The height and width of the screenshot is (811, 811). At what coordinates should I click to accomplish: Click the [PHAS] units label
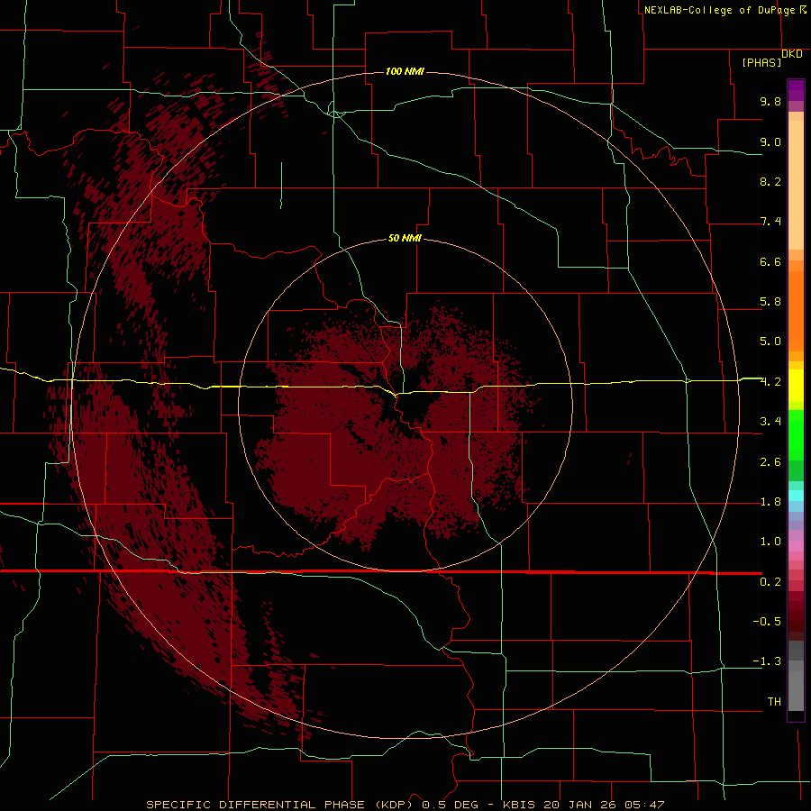coord(761,62)
